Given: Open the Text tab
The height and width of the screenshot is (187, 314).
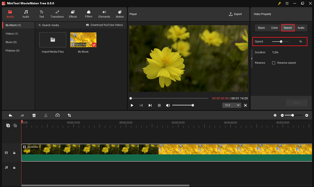Looking at the screenshot, I should (41, 14).
